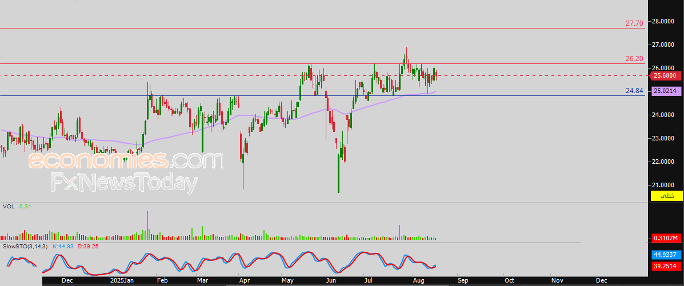Image resolution: width=684 pixels, height=286 pixels.
Task: Click the red 0.3107M volume value tag
Action: coord(666,238)
